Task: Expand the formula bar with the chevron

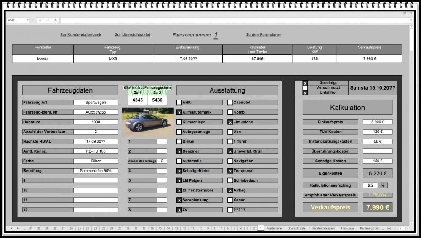Action: point(411,20)
